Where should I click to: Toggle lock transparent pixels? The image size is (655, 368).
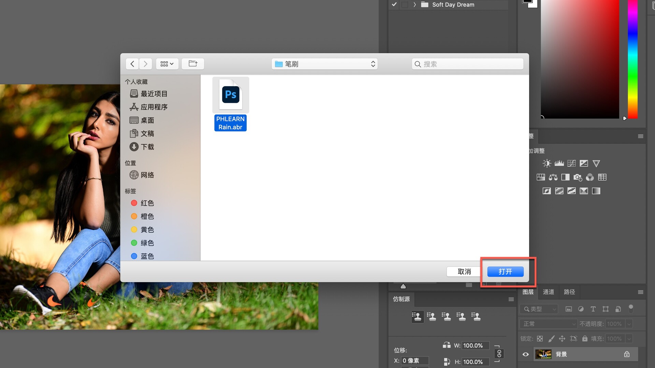[540, 339]
